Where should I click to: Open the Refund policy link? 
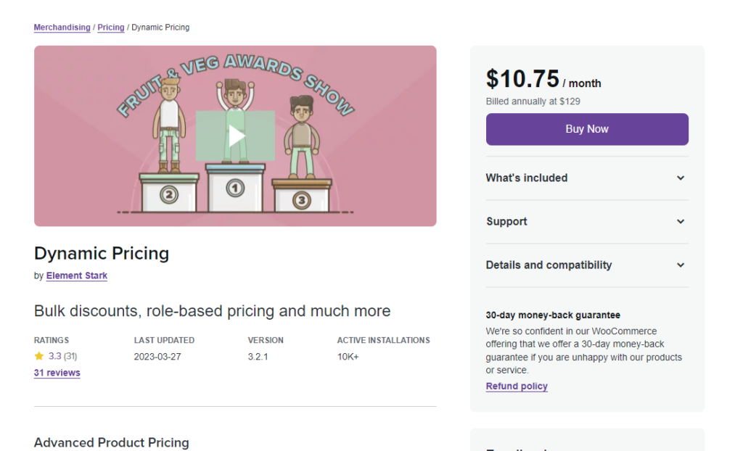pyautogui.click(x=517, y=386)
